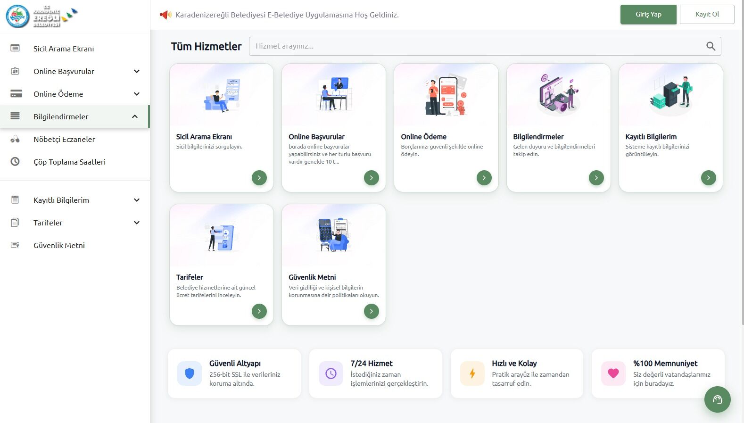Click the Kayıtlı Bilgilerim card title
This screenshot has width=744, height=423.
click(x=651, y=137)
